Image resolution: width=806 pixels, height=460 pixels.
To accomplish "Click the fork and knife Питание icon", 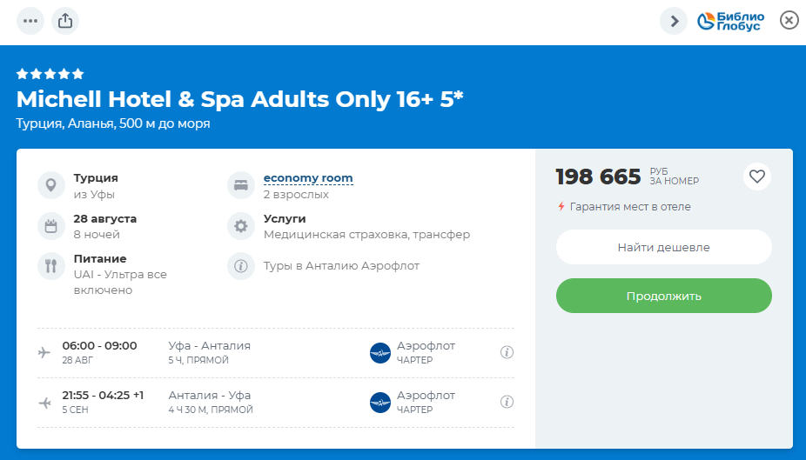I will click(x=50, y=266).
